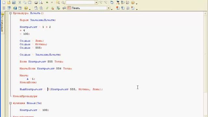
Task: Click the 'А = 1;' line under Иначе
Action: 31,79
